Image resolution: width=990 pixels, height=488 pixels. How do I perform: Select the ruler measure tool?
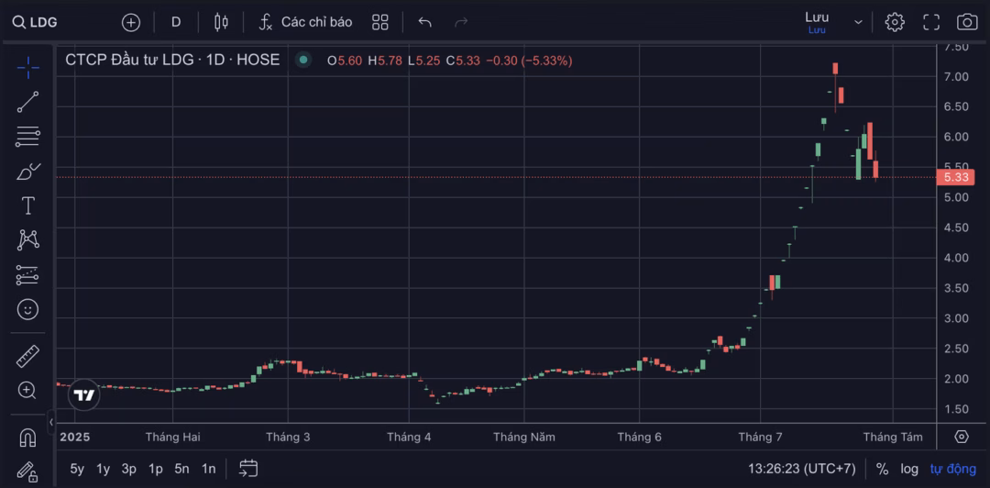click(x=27, y=356)
